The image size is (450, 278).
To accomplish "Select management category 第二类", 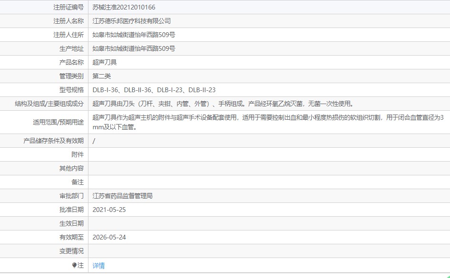I will point(102,76).
